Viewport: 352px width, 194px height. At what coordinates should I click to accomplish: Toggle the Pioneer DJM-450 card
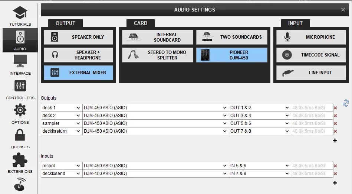pyautogui.click(x=232, y=55)
